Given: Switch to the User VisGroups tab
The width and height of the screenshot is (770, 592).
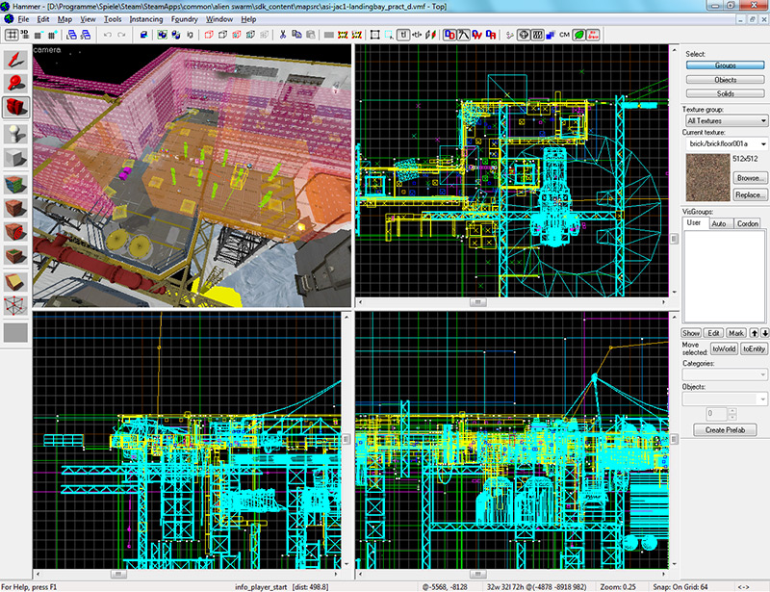Looking at the screenshot, I should 694,222.
